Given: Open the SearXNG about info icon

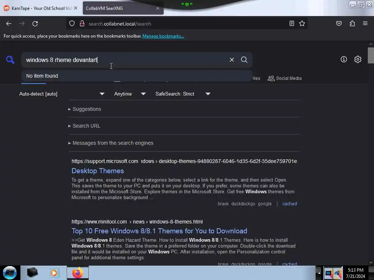Looking at the screenshot, I should tap(343, 59).
